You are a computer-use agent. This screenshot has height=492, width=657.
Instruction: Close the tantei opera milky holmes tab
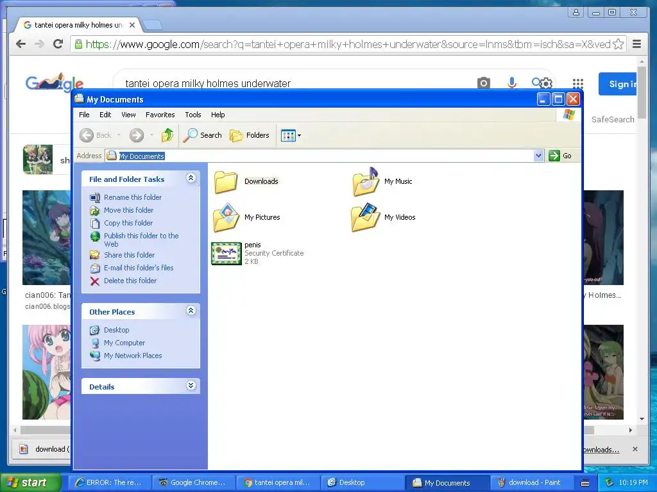(132, 25)
